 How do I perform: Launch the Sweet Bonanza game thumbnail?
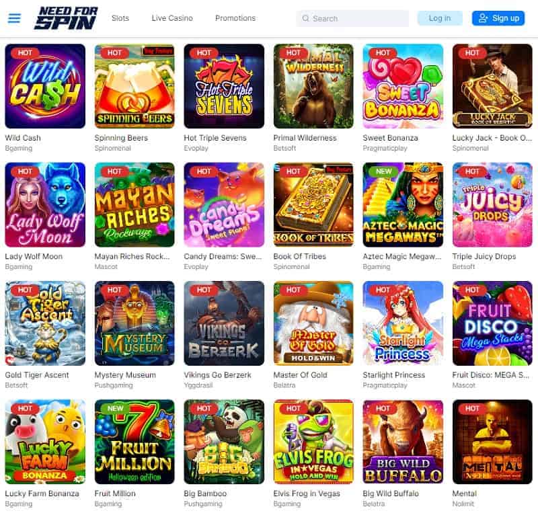[x=403, y=86]
